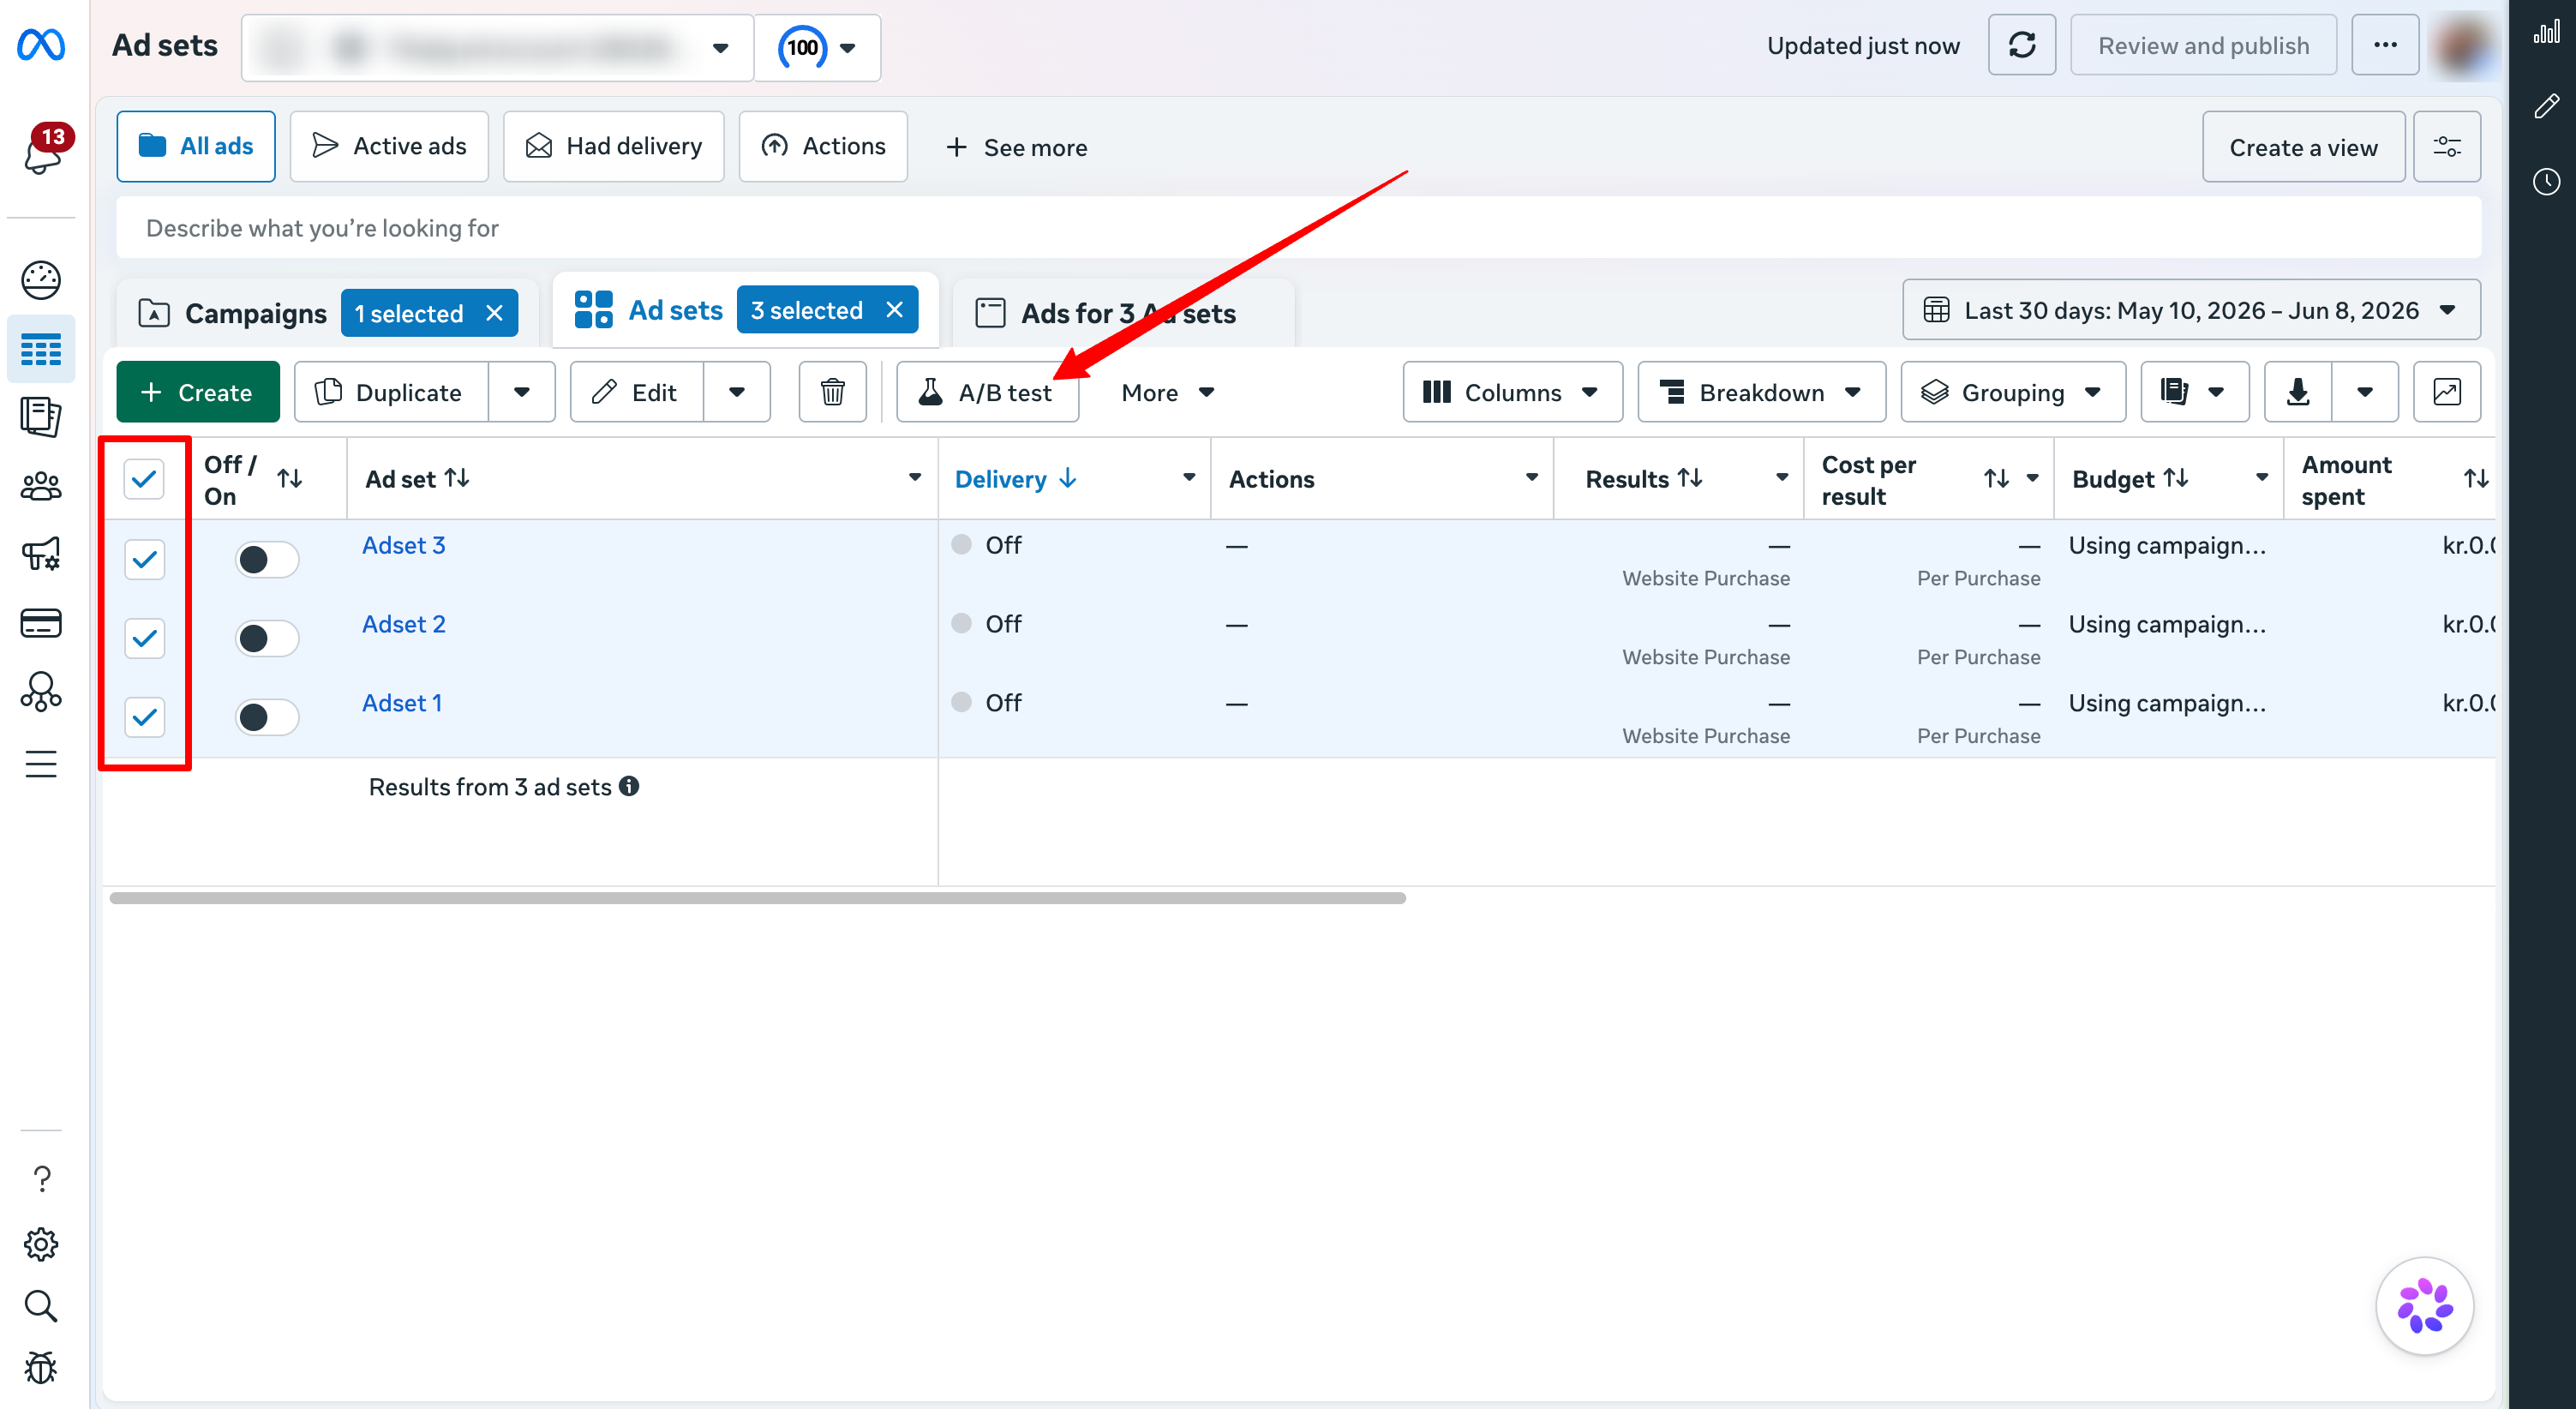Viewport: 2576px width, 1409px height.
Task: Open Events Manager nodes icon
Action: [41, 691]
